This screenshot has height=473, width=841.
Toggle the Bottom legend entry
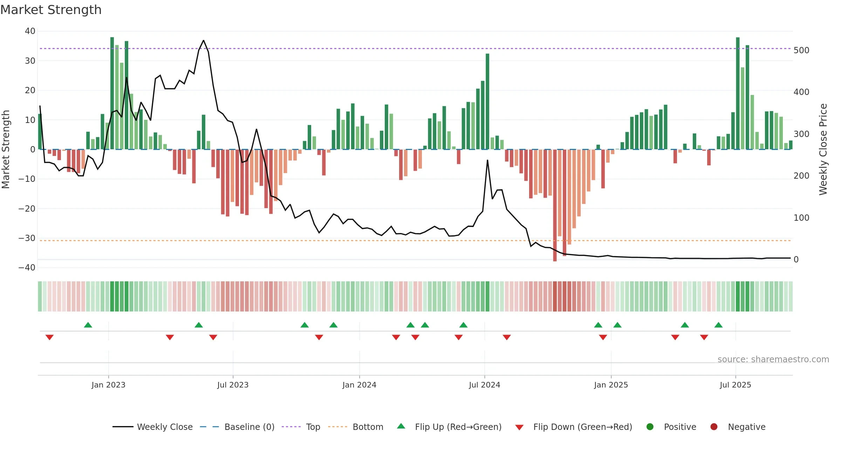pyautogui.click(x=356, y=427)
